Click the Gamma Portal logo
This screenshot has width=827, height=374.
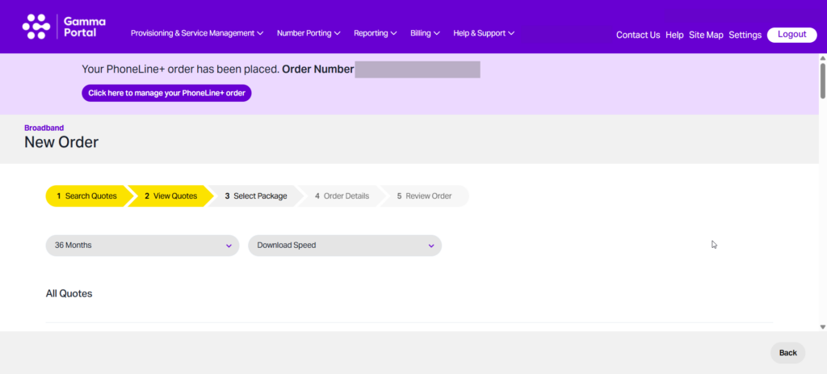tap(64, 27)
